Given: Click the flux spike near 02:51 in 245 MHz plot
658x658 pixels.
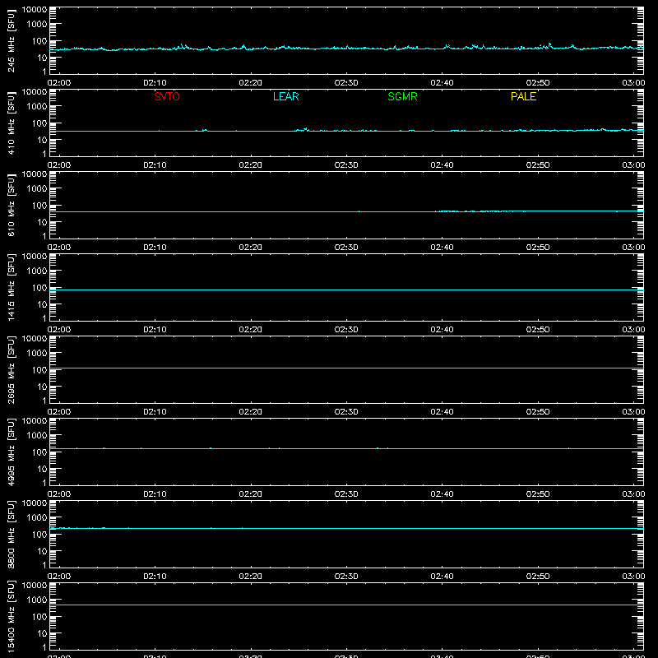Looking at the screenshot, I should [x=549, y=45].
